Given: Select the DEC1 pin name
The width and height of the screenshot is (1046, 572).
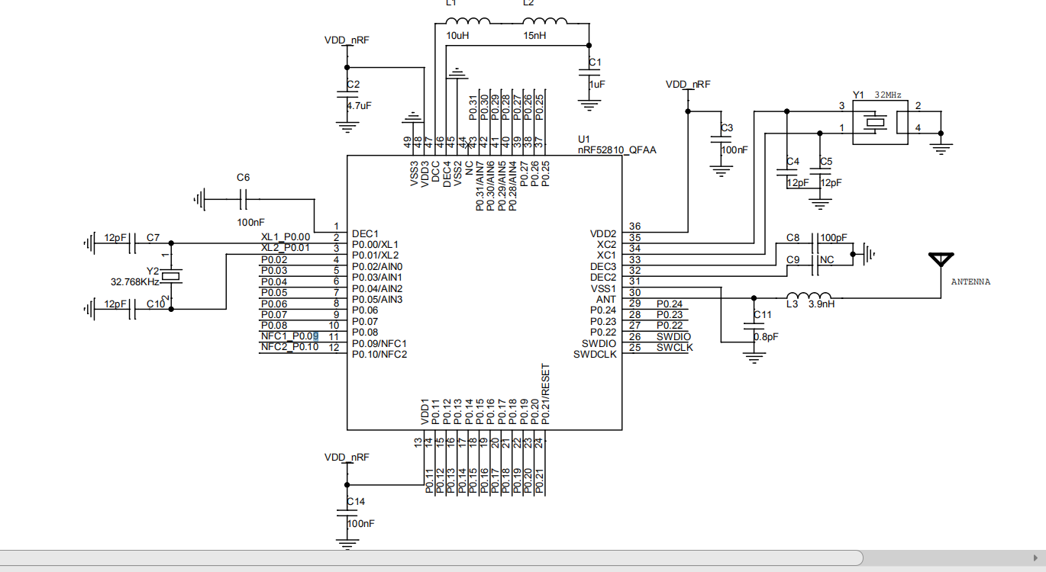Looking at the screenshot, I should (366, 233).
